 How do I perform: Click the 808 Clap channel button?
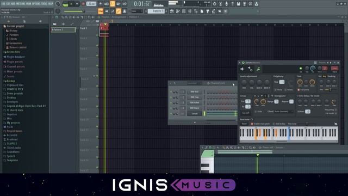pos(195,97)
